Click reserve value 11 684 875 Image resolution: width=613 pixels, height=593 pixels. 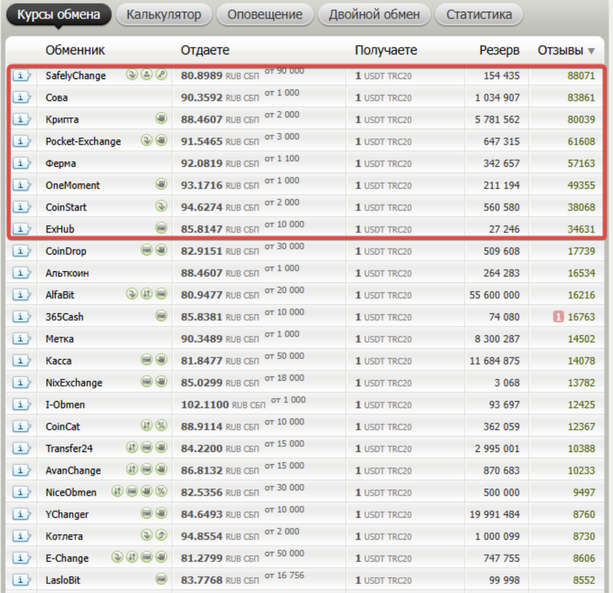coord(494,361)
